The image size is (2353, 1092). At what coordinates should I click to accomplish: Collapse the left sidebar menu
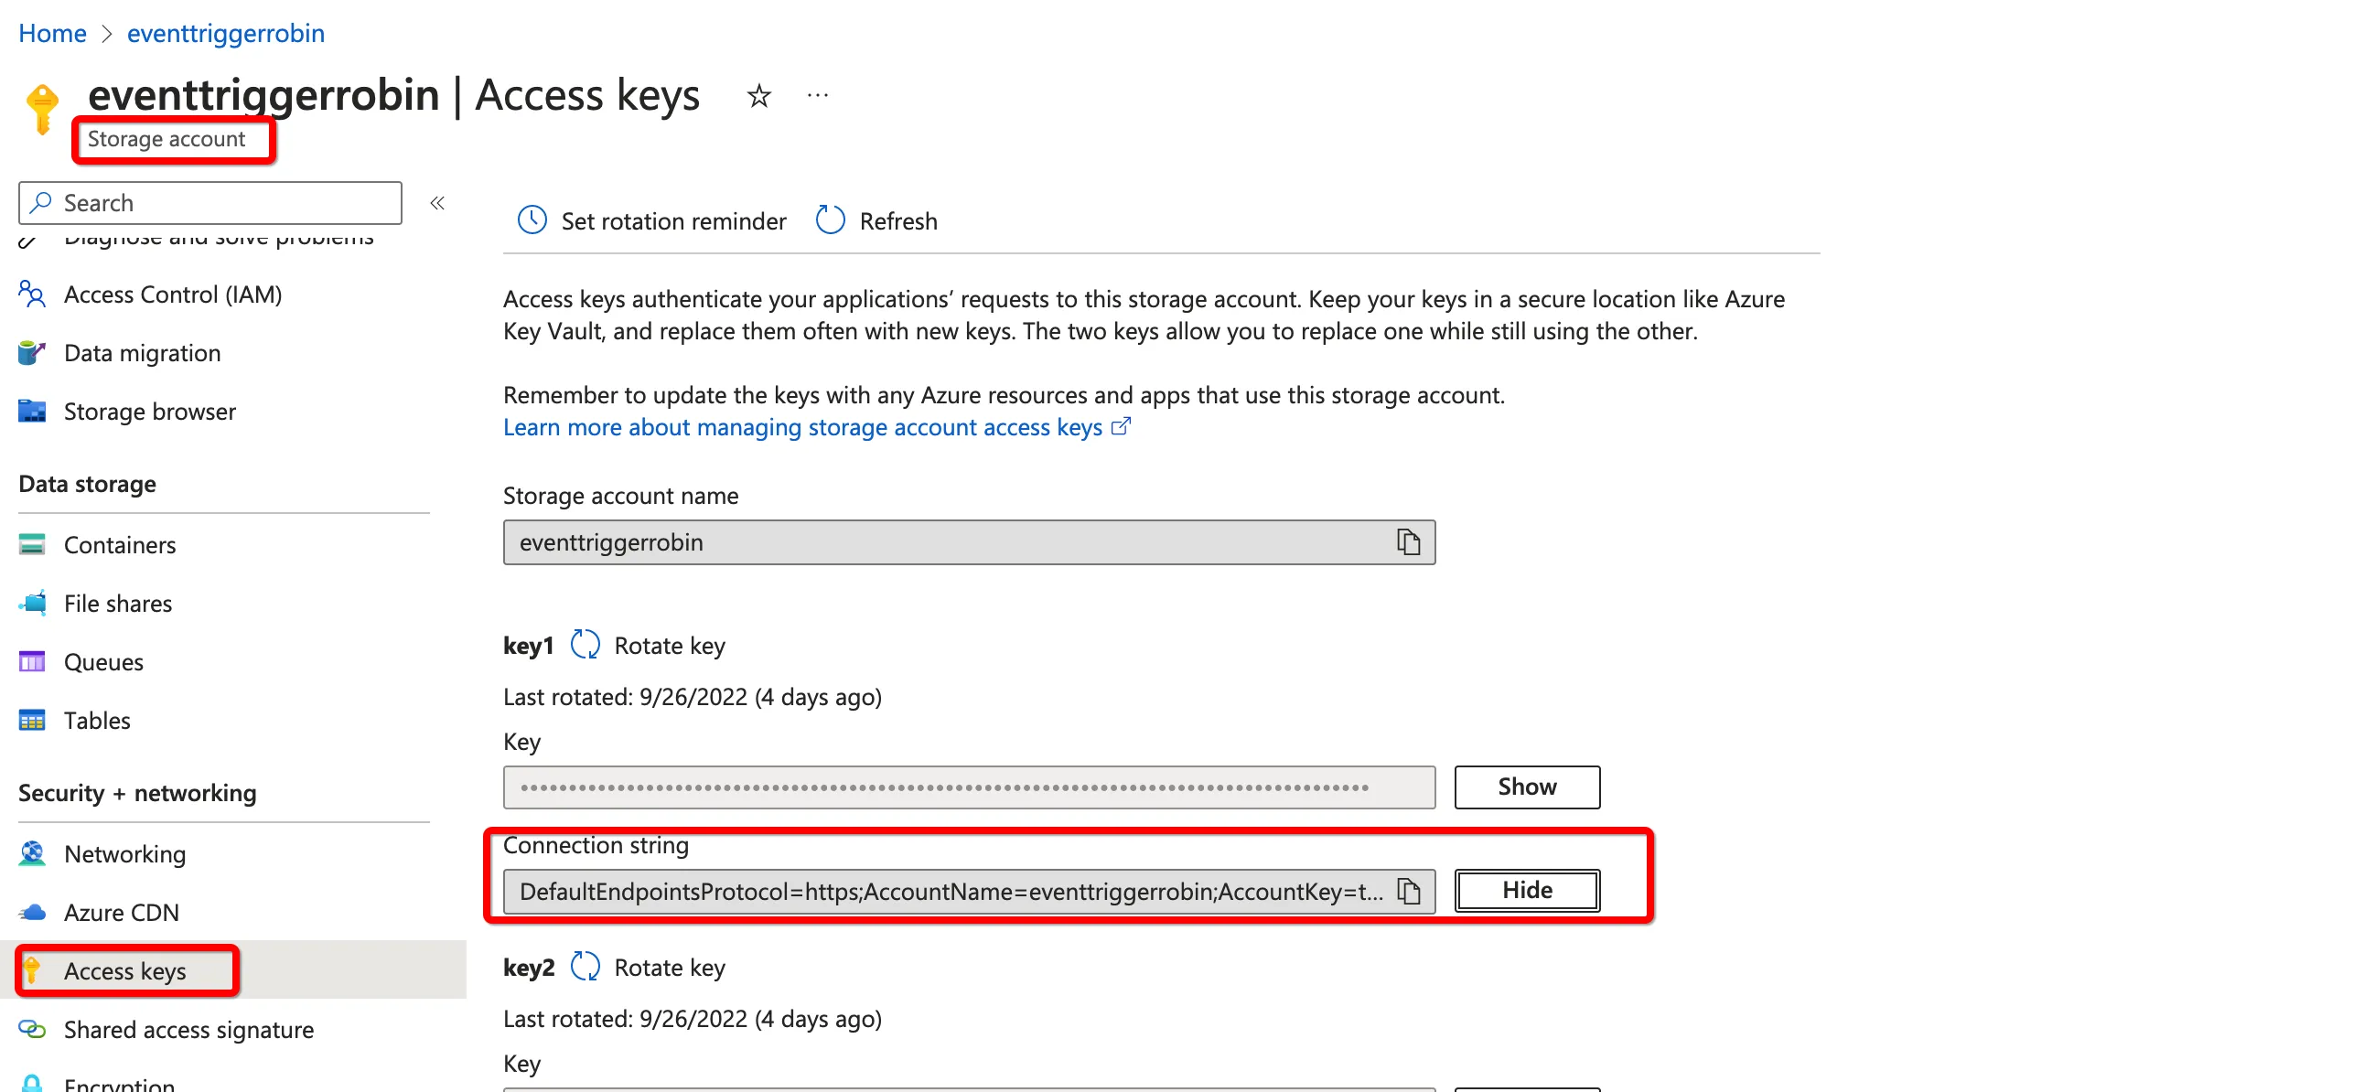(x=437, y=203)
